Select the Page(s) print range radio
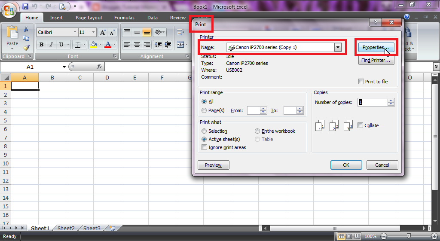The image size is (440, 241). click(204, 110)
